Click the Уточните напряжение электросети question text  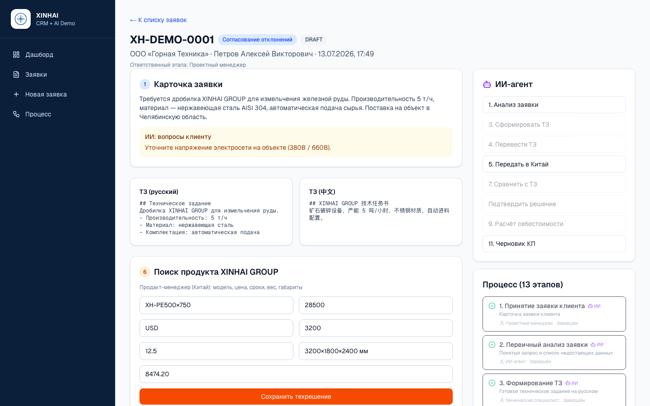click(238, 148)
